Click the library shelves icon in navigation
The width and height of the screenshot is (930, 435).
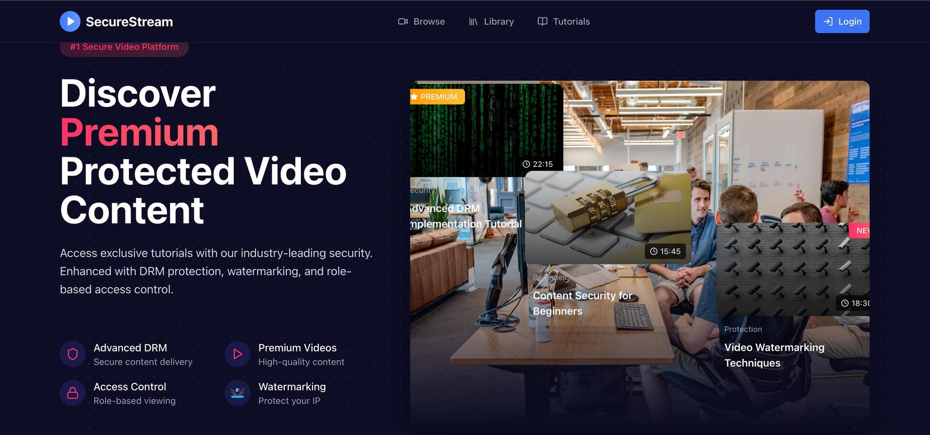[473, 21]
